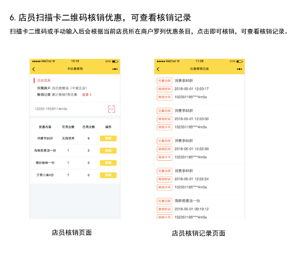Click card number field 1523511953911​4m5x
Image resolution: width=291 pixels, height=257 pixels.
point(51,109)
